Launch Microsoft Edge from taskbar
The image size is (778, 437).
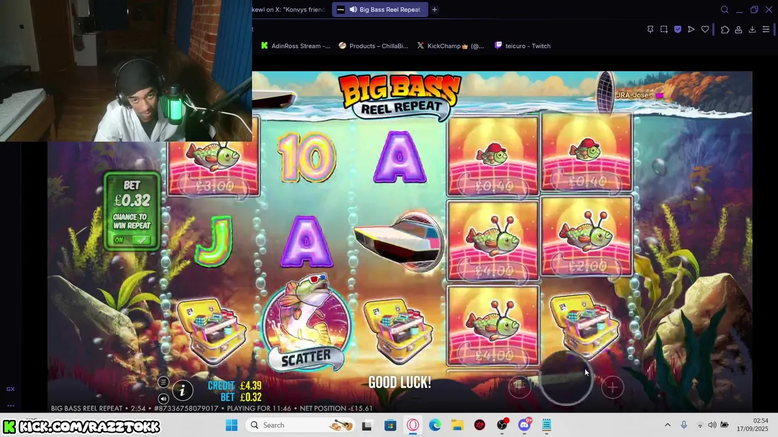pyautogui.click(x=435, y=425)
